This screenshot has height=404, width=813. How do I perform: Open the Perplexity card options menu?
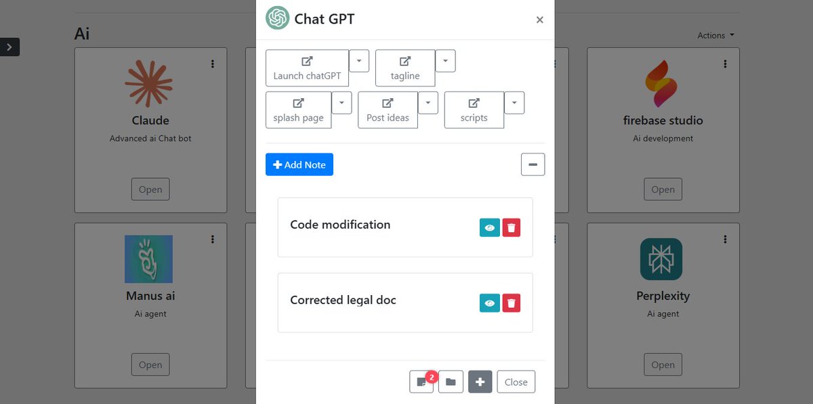click(x=725, y=239)
